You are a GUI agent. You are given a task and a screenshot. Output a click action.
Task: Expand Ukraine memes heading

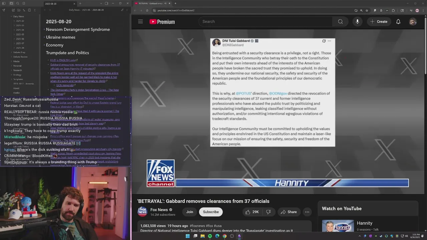click(44, 37)
